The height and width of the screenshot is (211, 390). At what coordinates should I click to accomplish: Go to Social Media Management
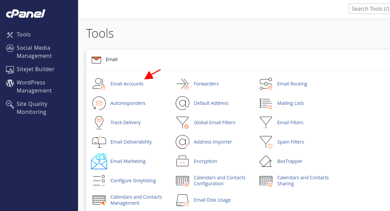pyautogui.click(x=34, y=52)
